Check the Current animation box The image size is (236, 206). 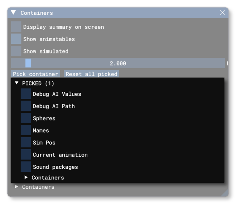(26, 155)
